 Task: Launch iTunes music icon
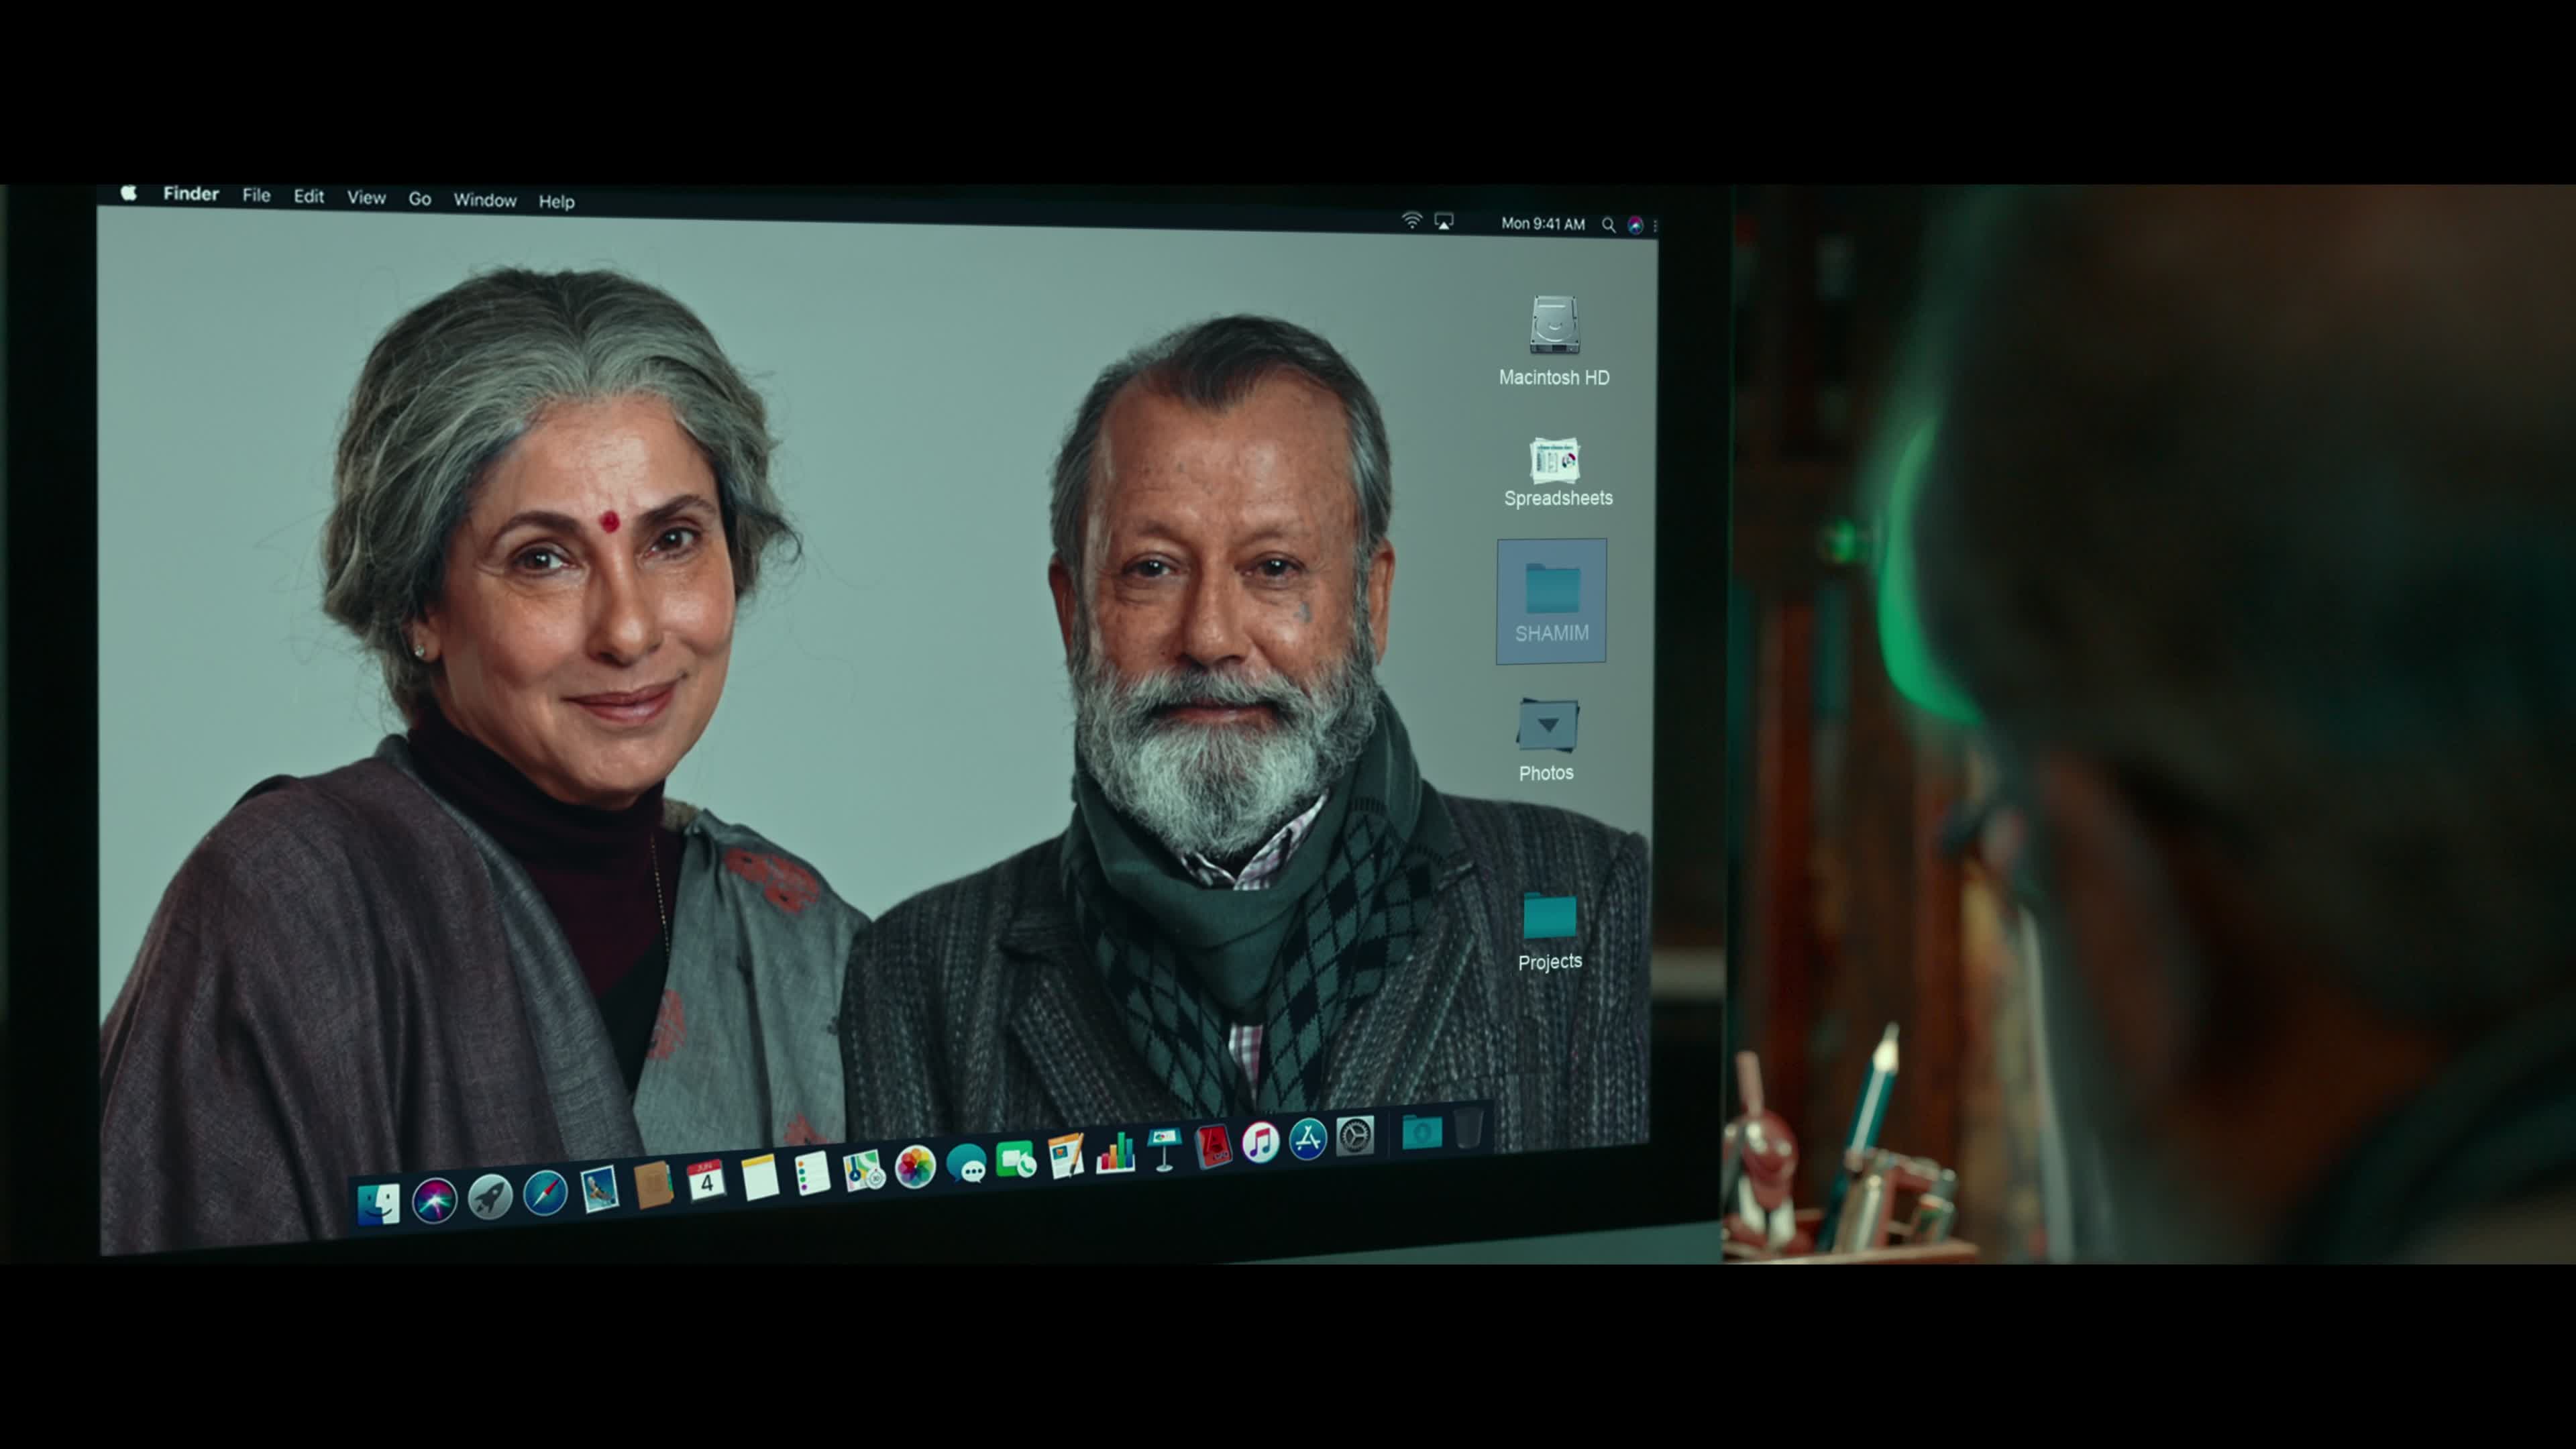(1260, 1142)
